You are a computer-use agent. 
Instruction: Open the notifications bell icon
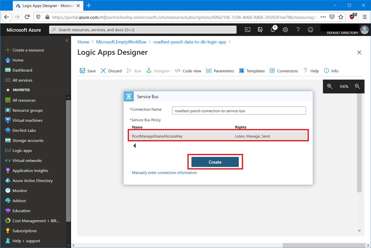[x=273, y=30]
